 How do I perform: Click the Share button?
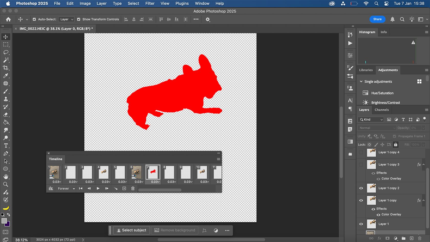pos(377,19)
